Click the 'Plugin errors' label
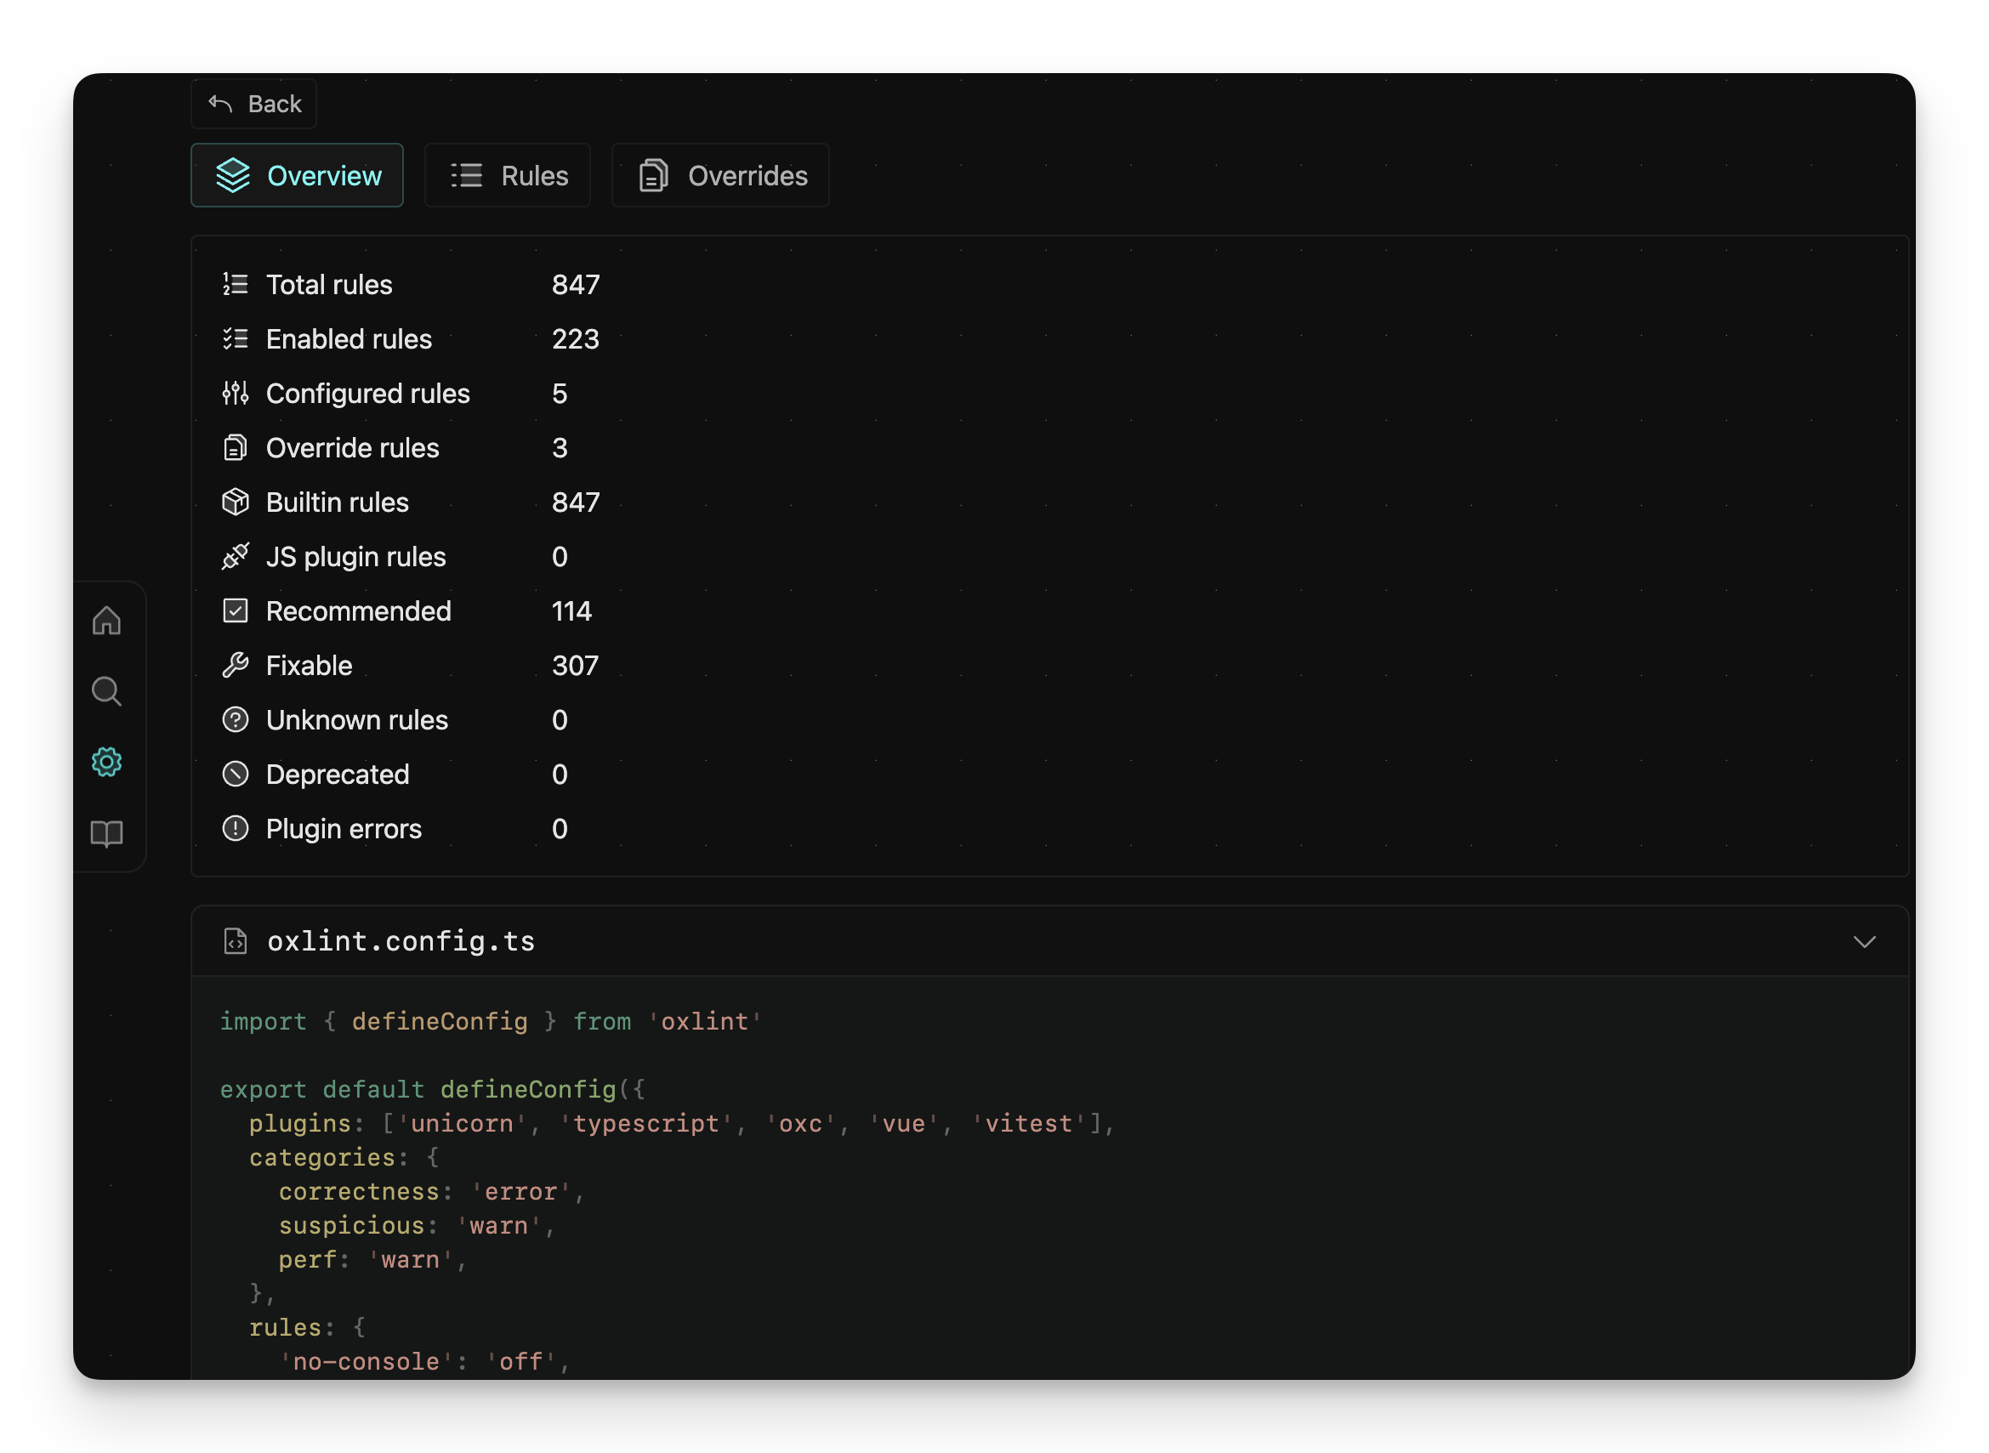 (x=343, y=831)
